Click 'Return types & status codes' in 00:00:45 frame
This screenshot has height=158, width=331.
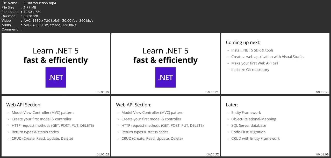[x=35, y=132]
